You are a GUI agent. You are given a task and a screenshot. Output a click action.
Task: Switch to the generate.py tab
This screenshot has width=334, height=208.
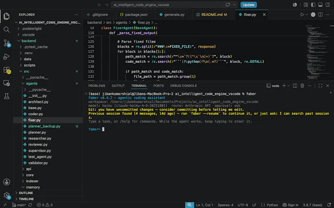coord(172,15)
